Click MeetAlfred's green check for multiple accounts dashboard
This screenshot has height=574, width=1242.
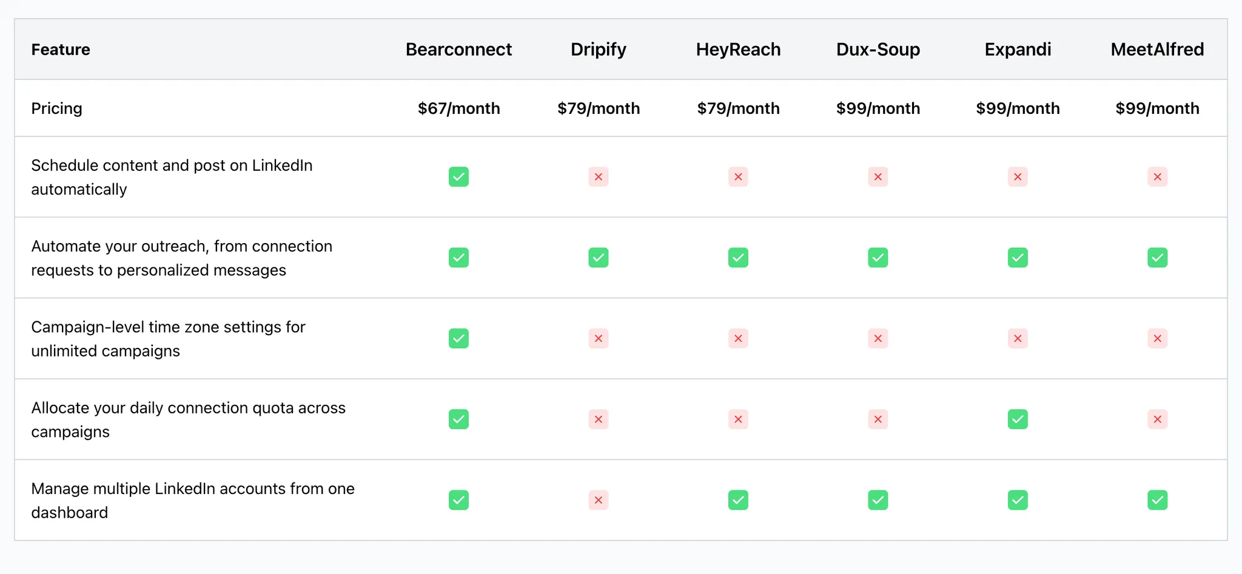click(x=1157, y=500)
